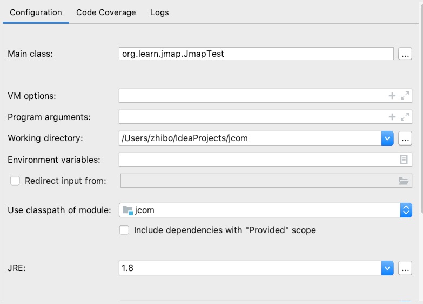Open the Use classpath of module dropdown
Image resolution: width=423 pixels, height=304 pixels.
[x=406, y=210]
